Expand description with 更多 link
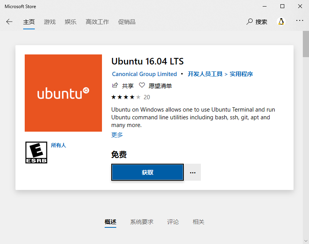The image size is (309, 244). point(117,135)
